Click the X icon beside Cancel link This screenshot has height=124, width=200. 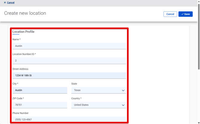(x=5, y=3)
